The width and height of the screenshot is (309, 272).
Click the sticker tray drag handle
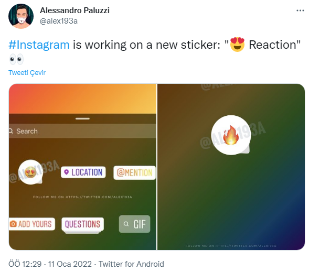tap(82, 118)
